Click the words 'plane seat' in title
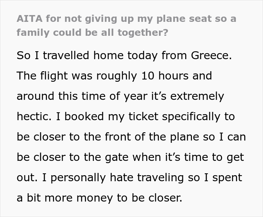263x217 pixels. click(x=169, y=18)
